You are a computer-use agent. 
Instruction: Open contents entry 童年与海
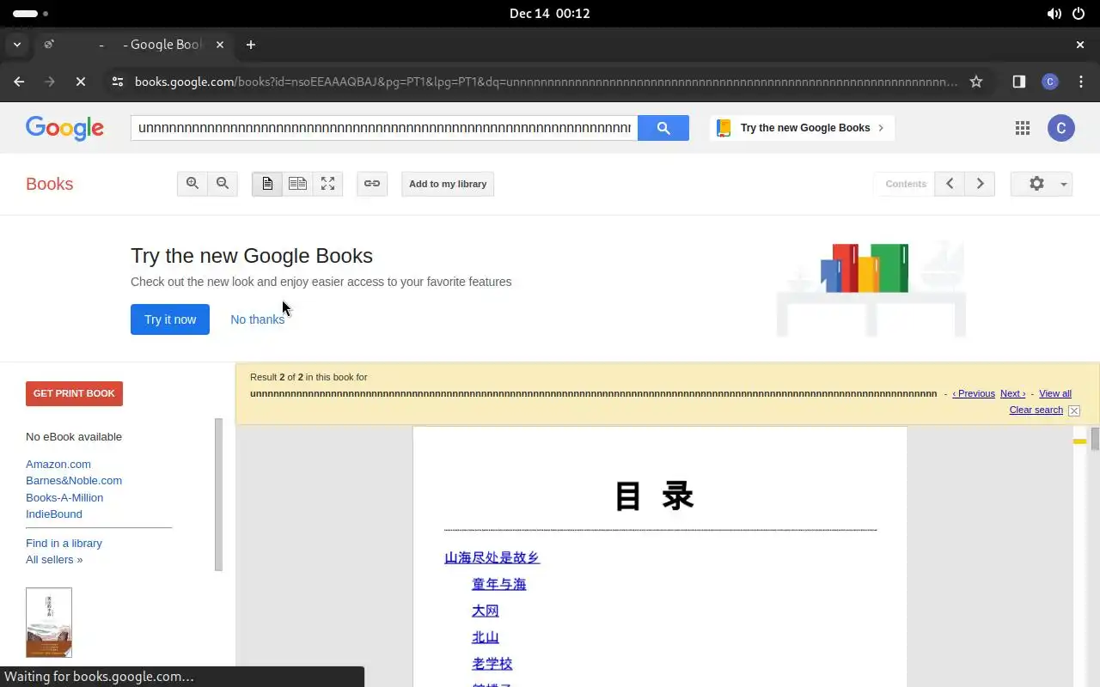pos(498,584)
